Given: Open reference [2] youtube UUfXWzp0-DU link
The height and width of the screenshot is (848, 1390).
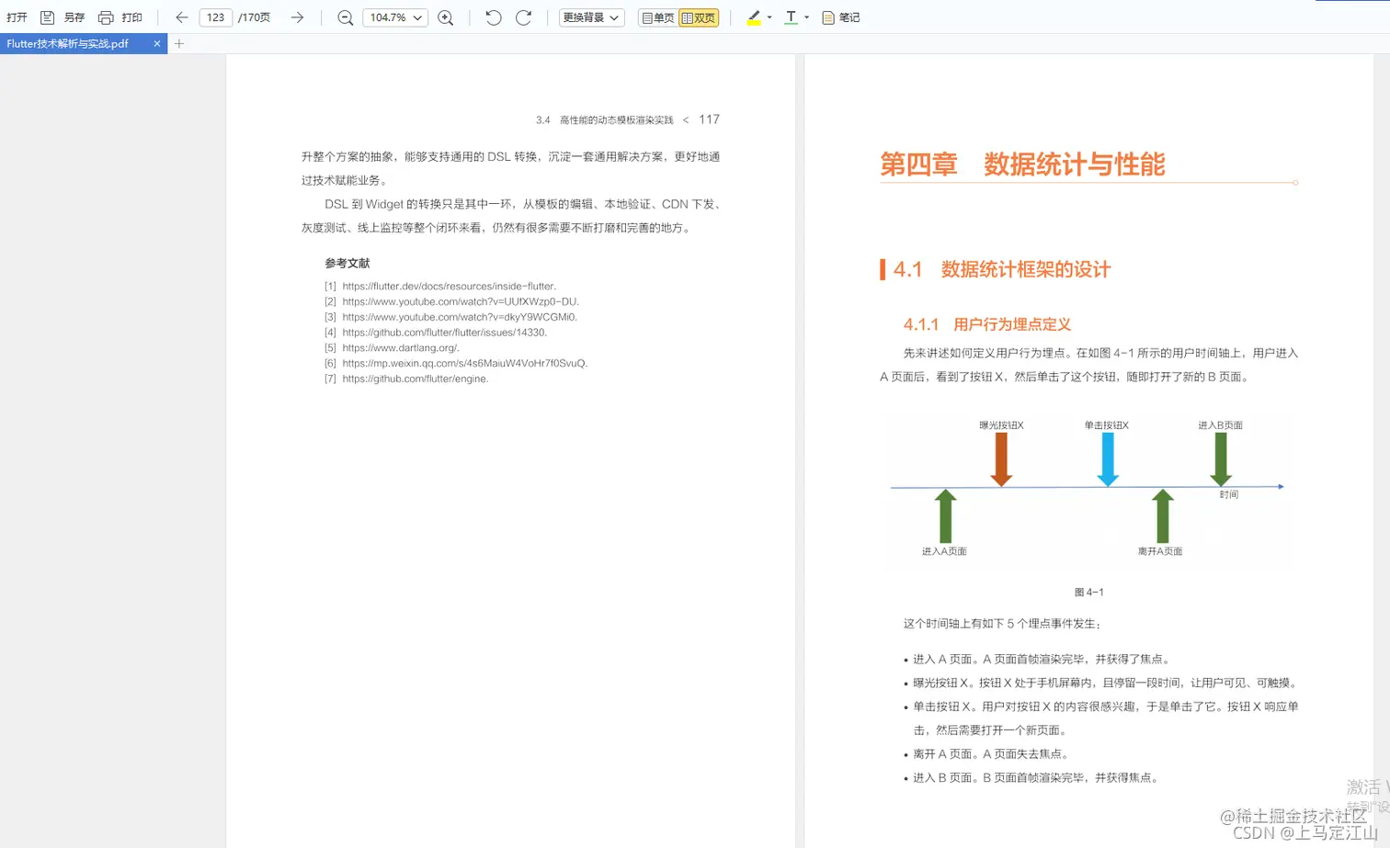Looking at the screenshot, I should 461,301.
